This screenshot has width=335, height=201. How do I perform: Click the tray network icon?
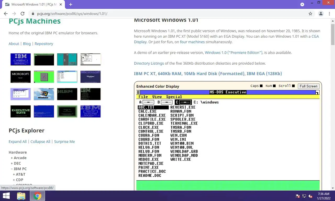point(304,196)
